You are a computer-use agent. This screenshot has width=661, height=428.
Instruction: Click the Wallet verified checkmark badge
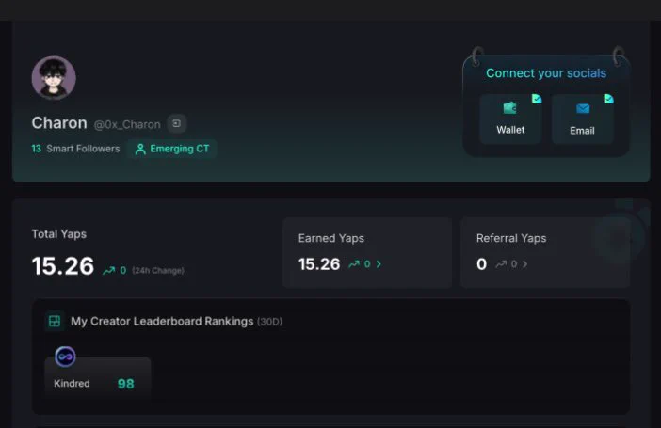(x=537, y=99)
